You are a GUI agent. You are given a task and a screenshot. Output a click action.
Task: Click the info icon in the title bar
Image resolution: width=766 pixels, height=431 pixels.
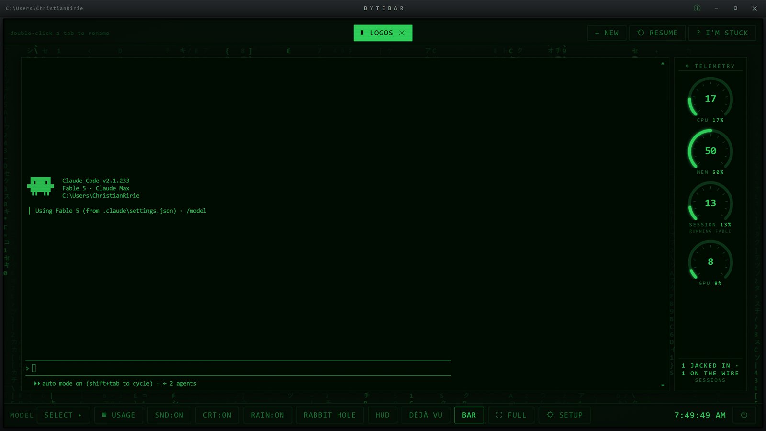click(697, 8)
